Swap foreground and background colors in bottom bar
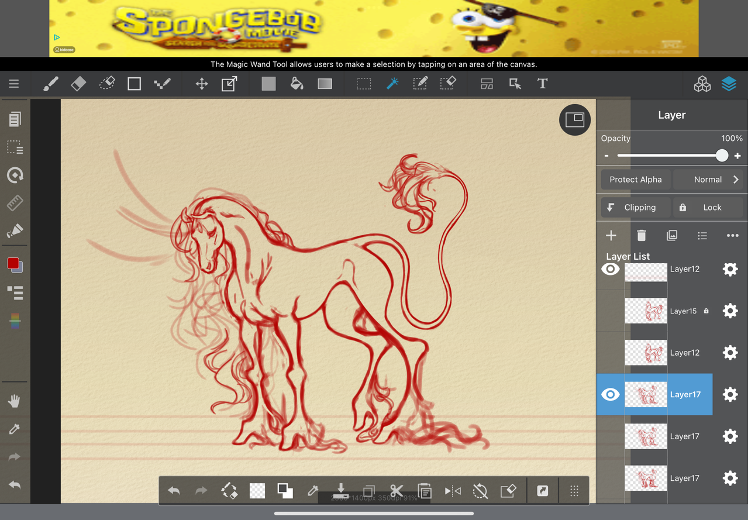This screenshot has width=748, height=520. (x=285, y=491)
